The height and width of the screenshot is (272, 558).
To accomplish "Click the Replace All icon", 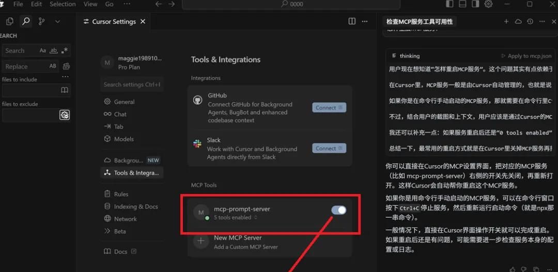I will (66, 66).
